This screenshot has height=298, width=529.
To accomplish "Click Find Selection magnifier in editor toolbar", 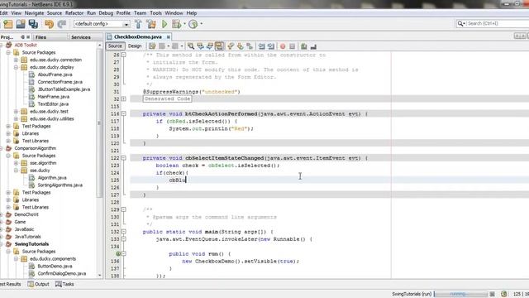I will point(191,46).
